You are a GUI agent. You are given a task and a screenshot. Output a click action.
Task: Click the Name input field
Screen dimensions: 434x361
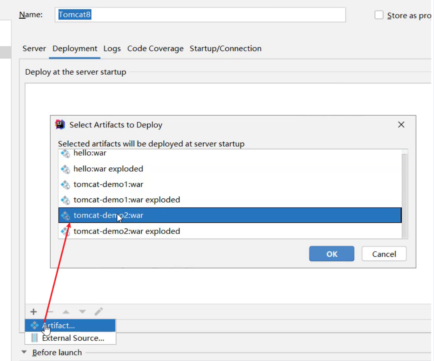[200, 15]
